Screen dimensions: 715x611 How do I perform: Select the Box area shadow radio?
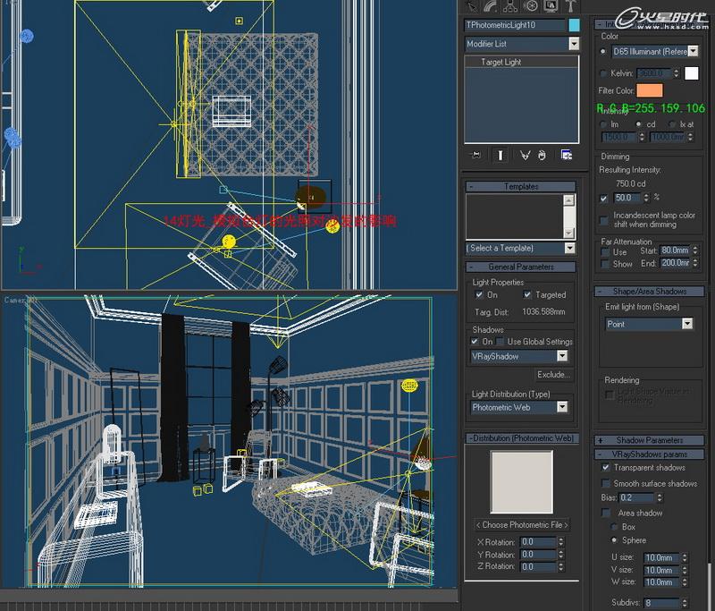tap(614, 527)
